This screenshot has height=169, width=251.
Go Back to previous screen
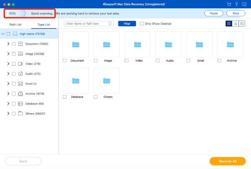[23, 161]
